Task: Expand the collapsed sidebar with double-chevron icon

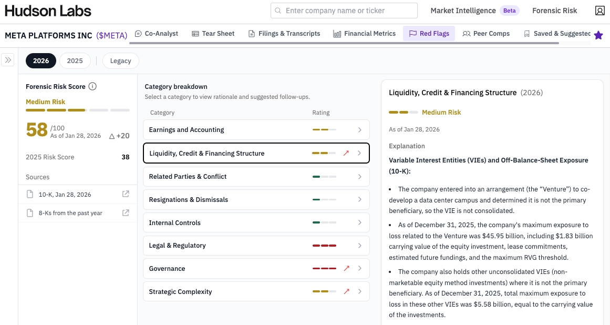Action: (x=8, y=60)
